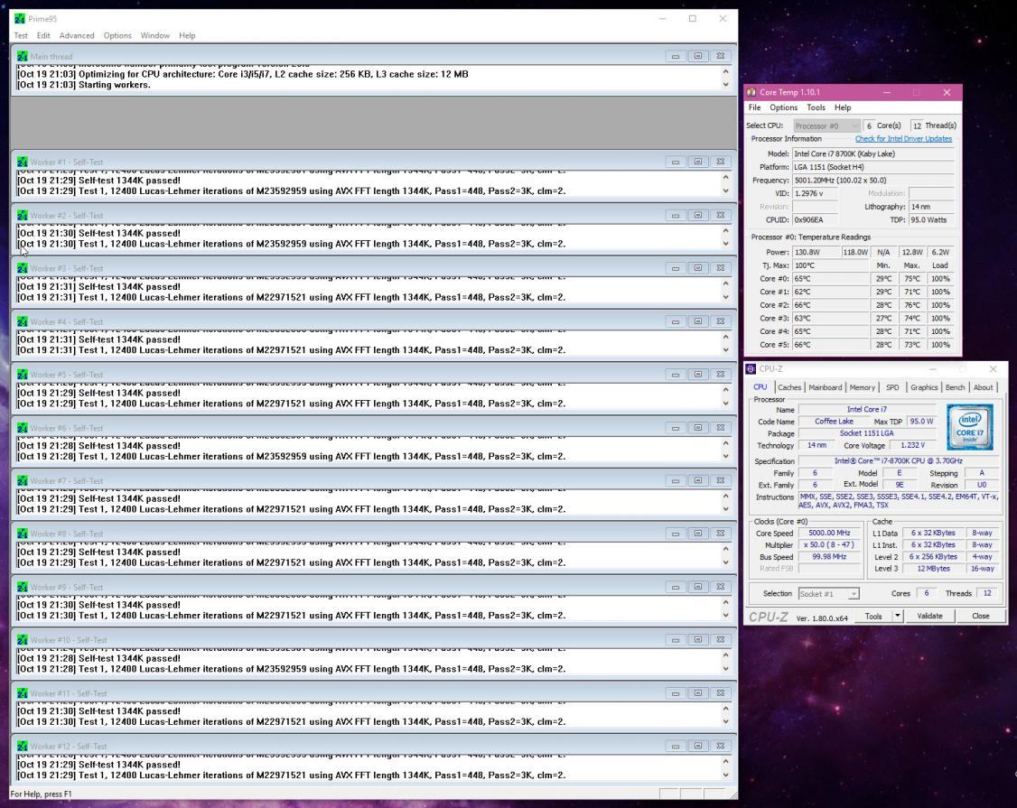
Task: Switch to the SPD tab in CPU-Z
Action: (892, 387)
